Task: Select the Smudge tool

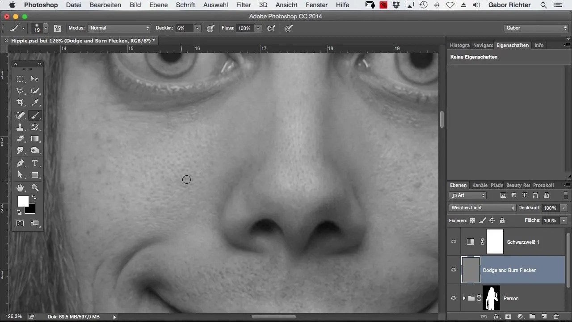Action: pos(21,151)
